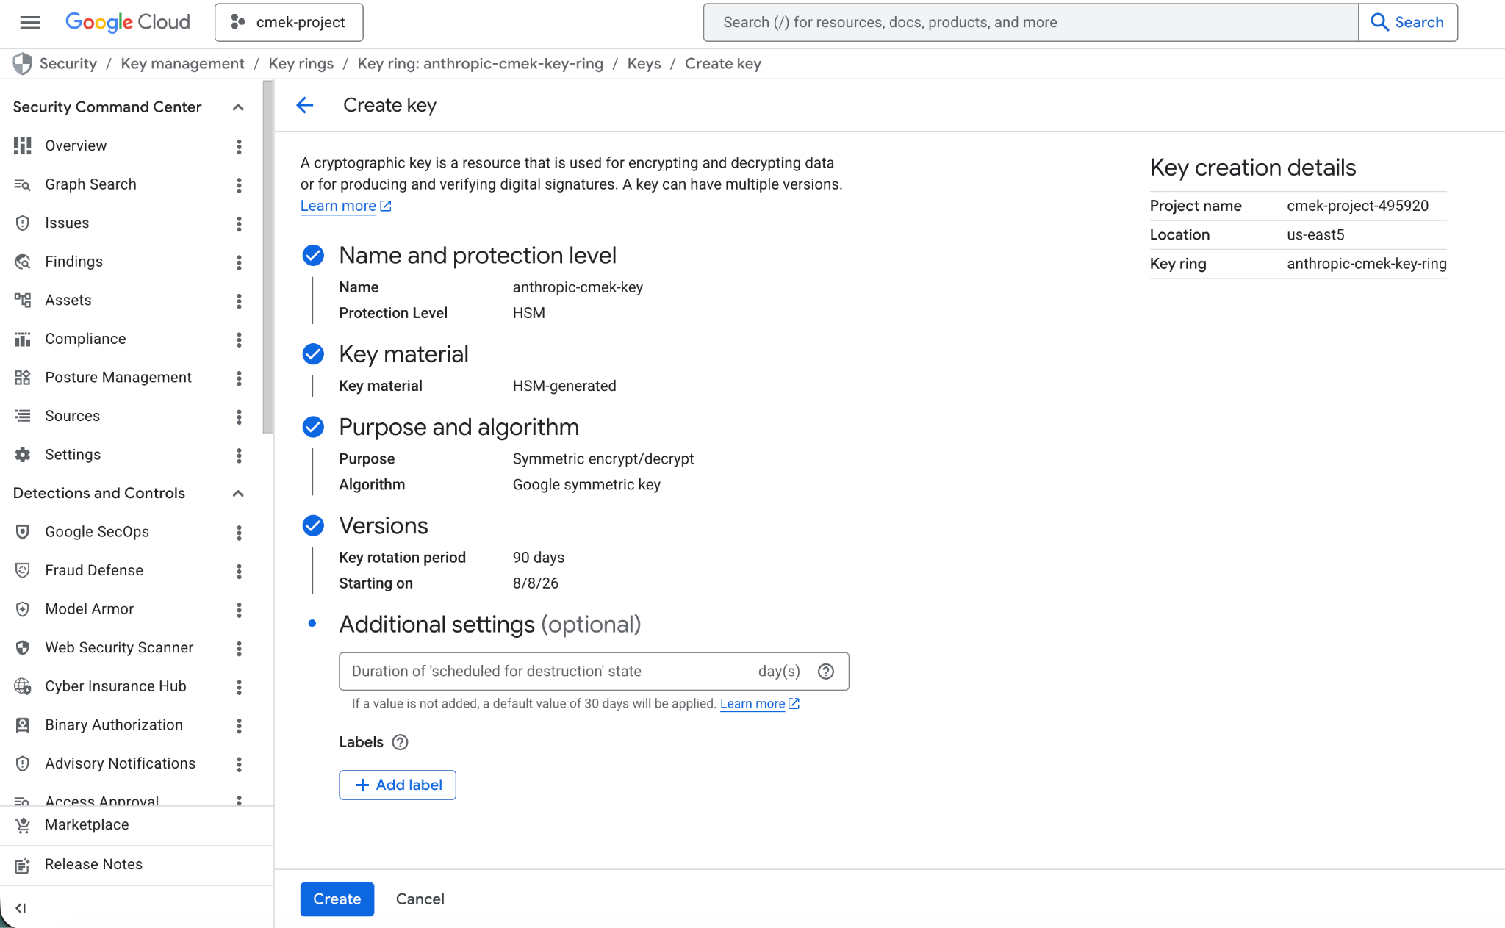Open more options for Binary Authorization
Viewport: 1505px width, 928px height.
239,725
